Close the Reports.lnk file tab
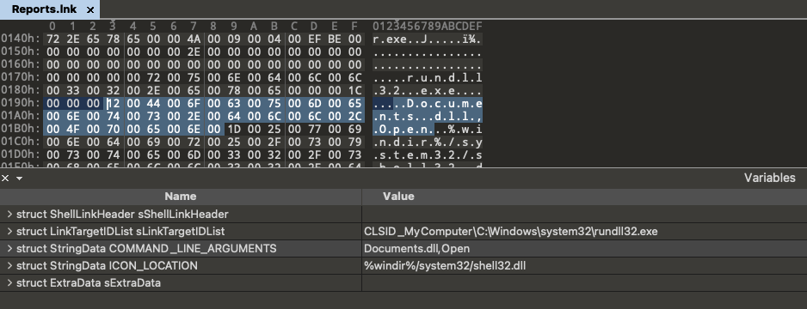Viewport: 807px width, 309px height. point(90,9)
